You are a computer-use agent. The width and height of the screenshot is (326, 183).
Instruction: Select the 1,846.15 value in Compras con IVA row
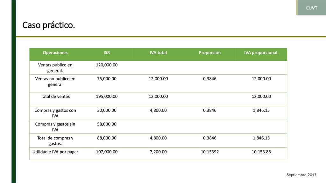[x=261, y=110]
